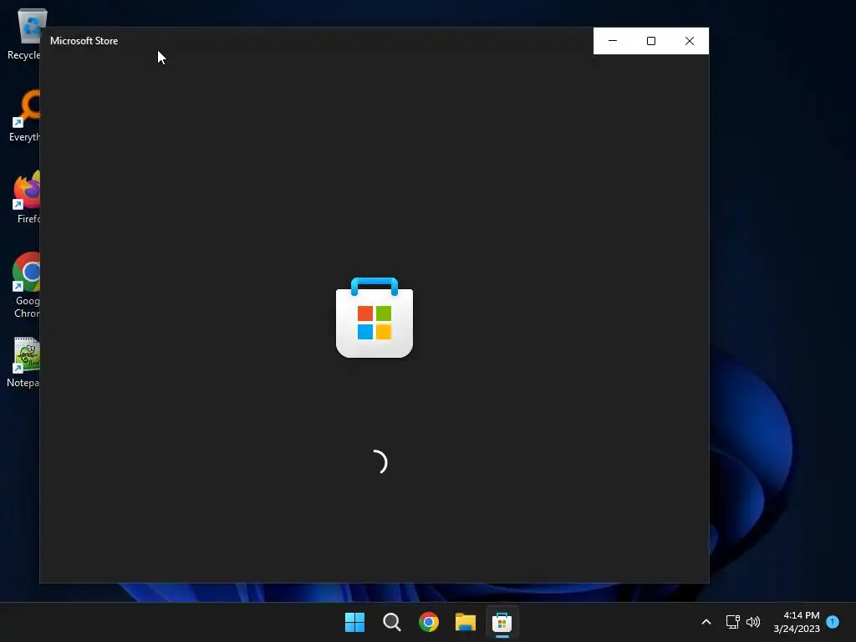
Task: Open clock showing 4:14 PM 3/24/2023
Action: click(797, 622)
